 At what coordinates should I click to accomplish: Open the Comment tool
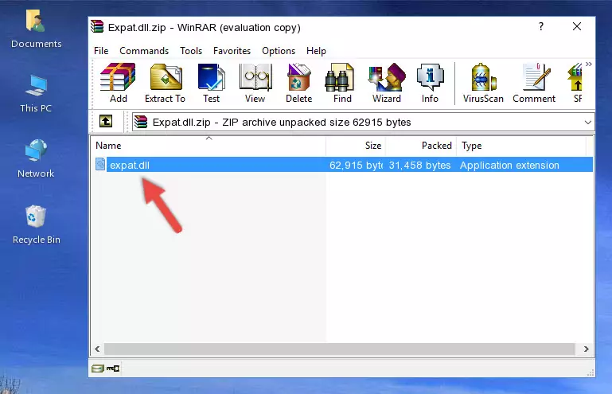(x=534, y=83)
